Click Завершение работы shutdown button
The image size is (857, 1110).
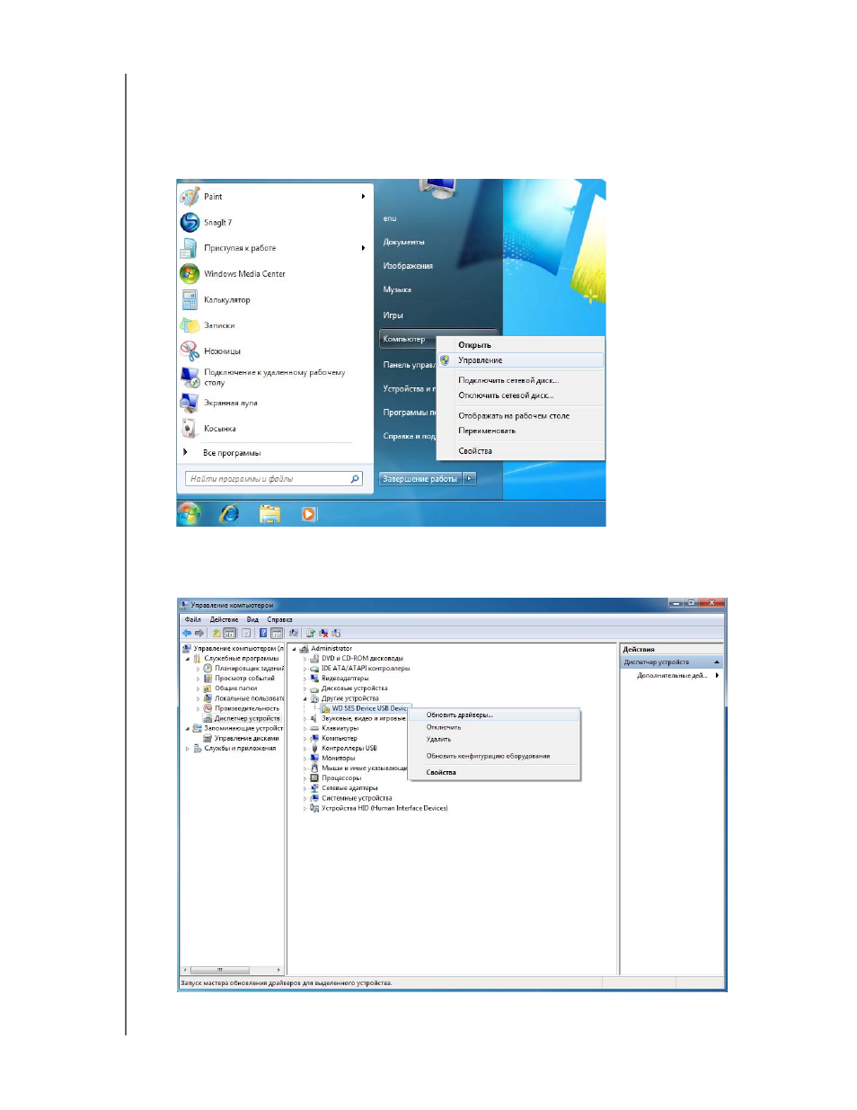coord(420,479)
